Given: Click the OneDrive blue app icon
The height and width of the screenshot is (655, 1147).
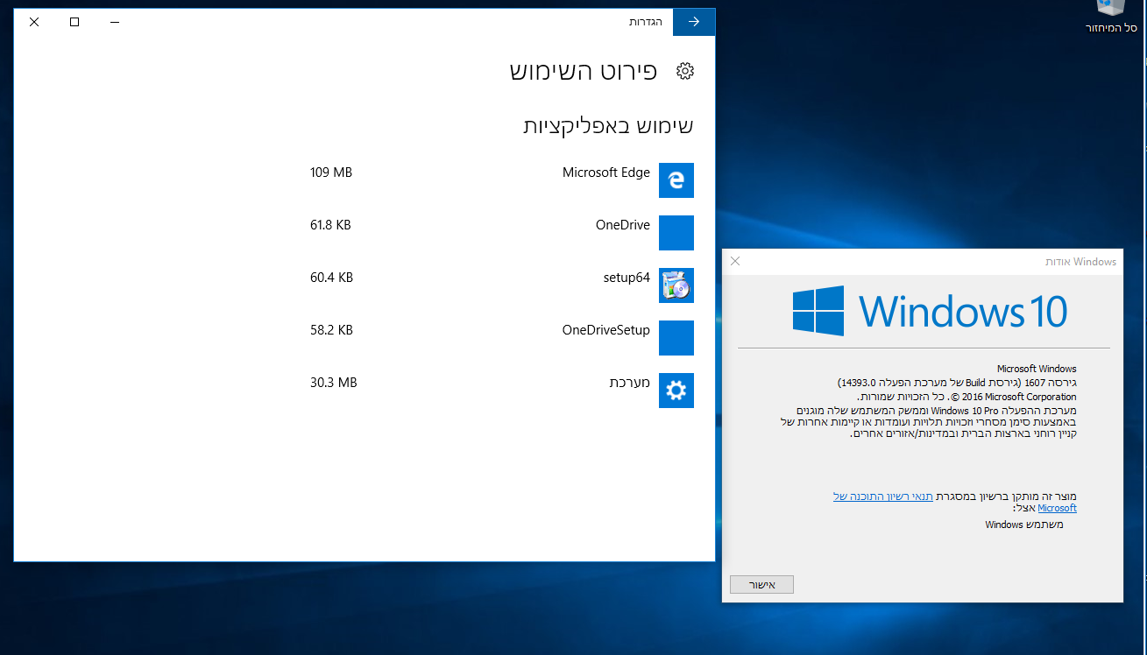Looking at the screenshot, I should coord(676,233).
